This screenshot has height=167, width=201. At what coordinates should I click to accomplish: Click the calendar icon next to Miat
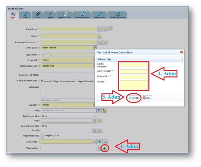tap(100, 110)
